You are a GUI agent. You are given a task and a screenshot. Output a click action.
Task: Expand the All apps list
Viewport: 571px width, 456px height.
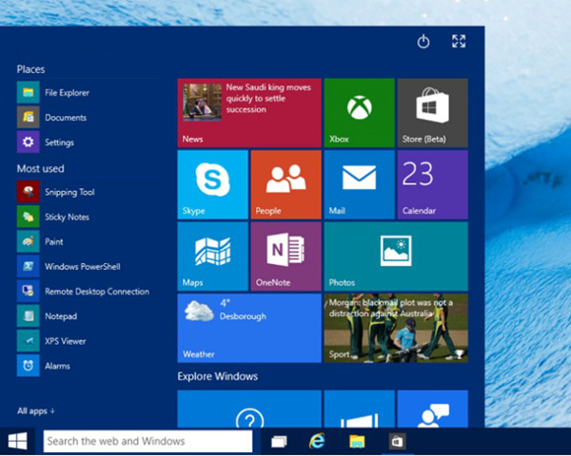(x=36, y=410)
